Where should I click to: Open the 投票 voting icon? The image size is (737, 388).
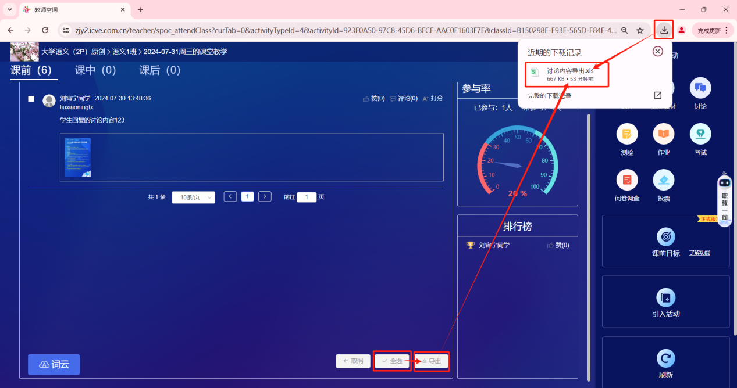click(663, 180)
